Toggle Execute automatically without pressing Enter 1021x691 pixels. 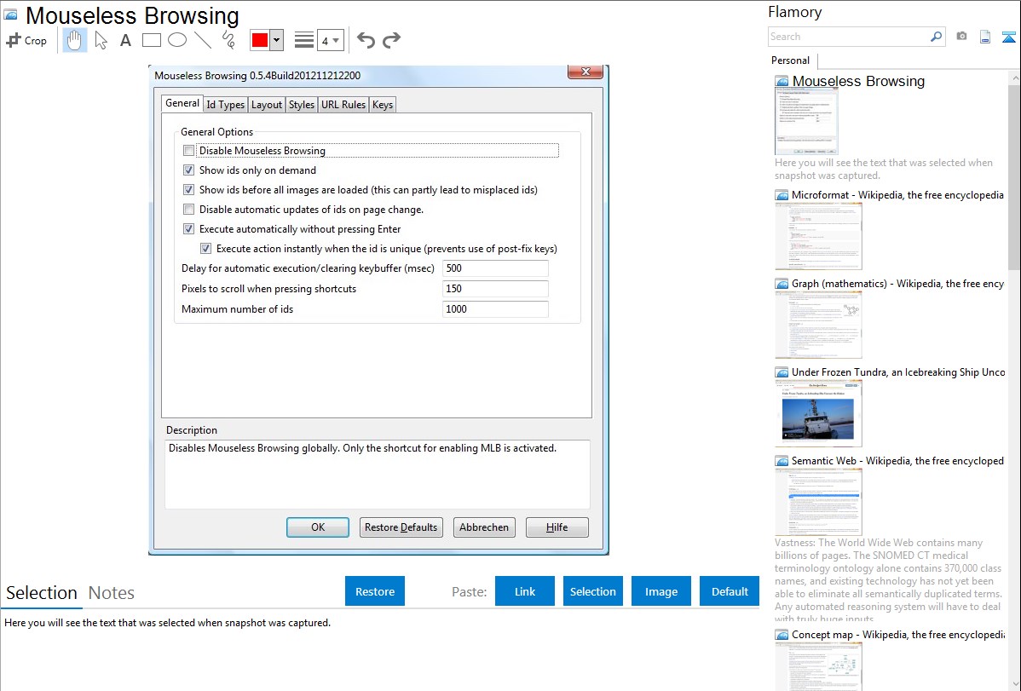(189, 228)
